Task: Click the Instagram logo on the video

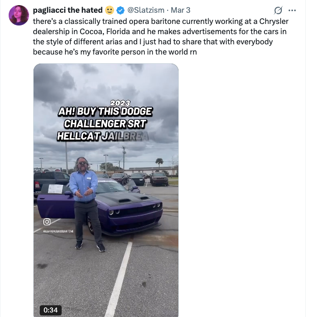Action: coord(47,222)
